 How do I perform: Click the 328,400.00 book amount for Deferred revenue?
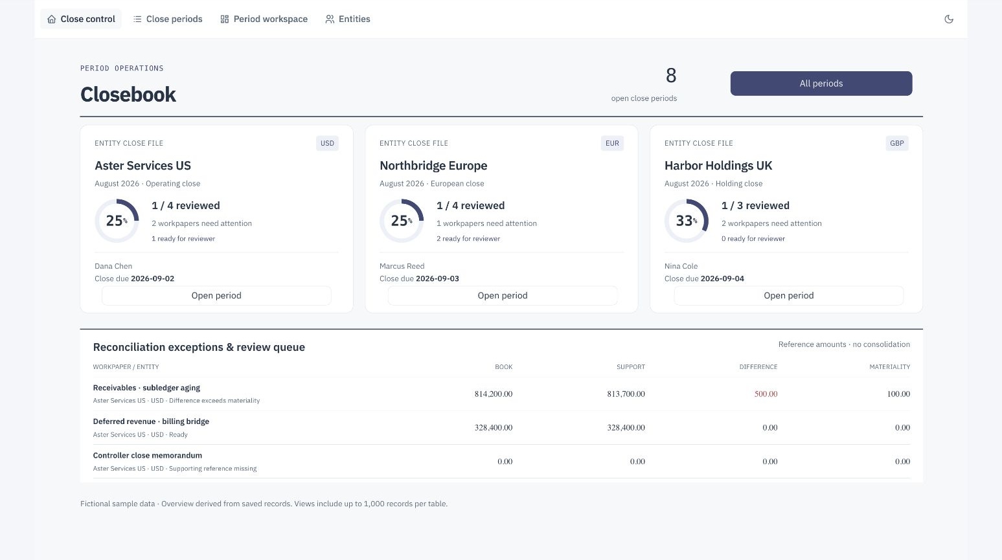click(x=494, y=427)
